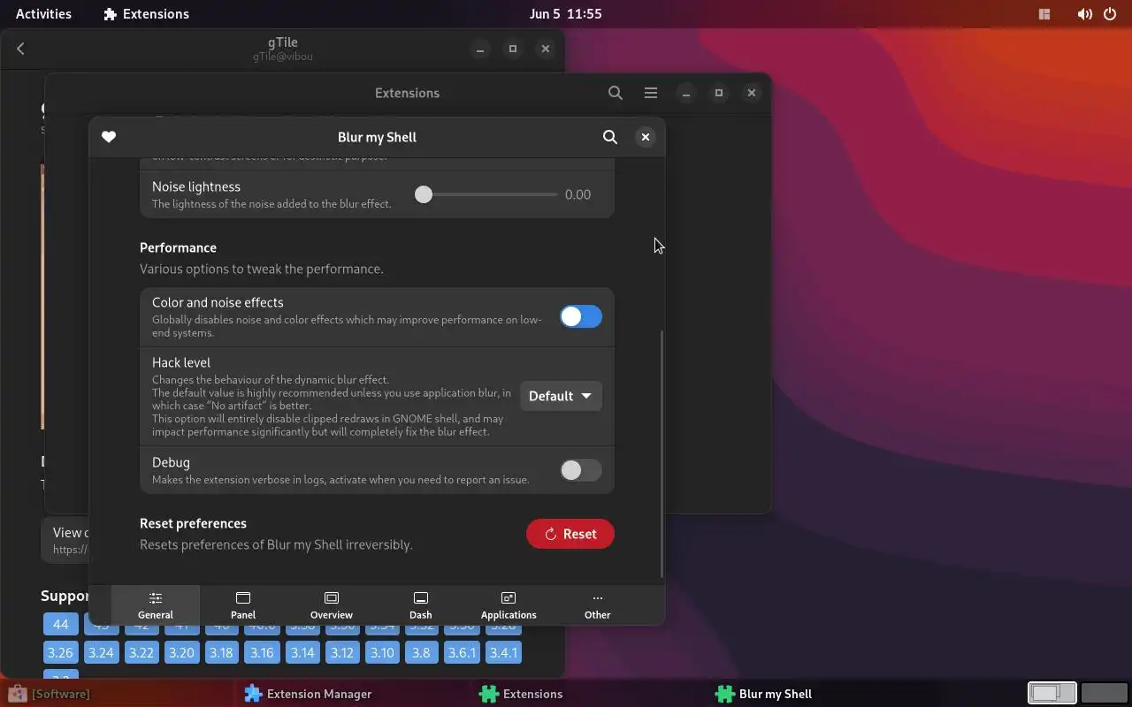Click version tag 3.6.1 in the gTile window
This screenshot has width=1132, height=707.
coord(462,653)
